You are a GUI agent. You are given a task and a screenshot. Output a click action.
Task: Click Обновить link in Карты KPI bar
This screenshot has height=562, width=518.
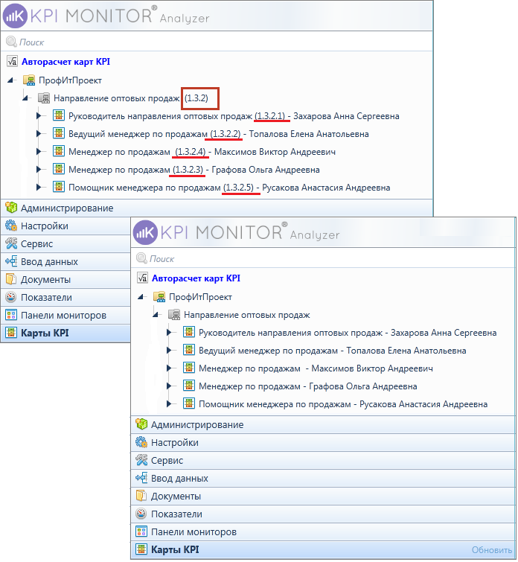491,550
